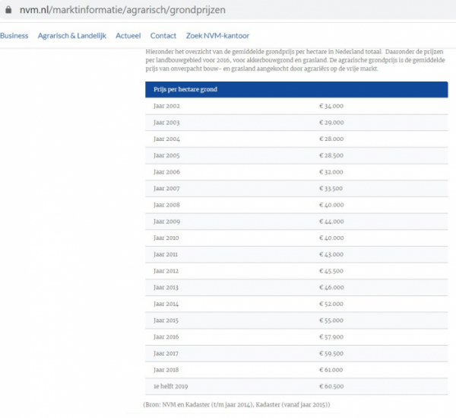456x418 pixels.
Task: Select the Jaar 2002 row label
Action: (166, 106)
